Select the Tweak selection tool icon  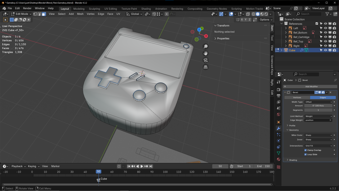[5, 20]
